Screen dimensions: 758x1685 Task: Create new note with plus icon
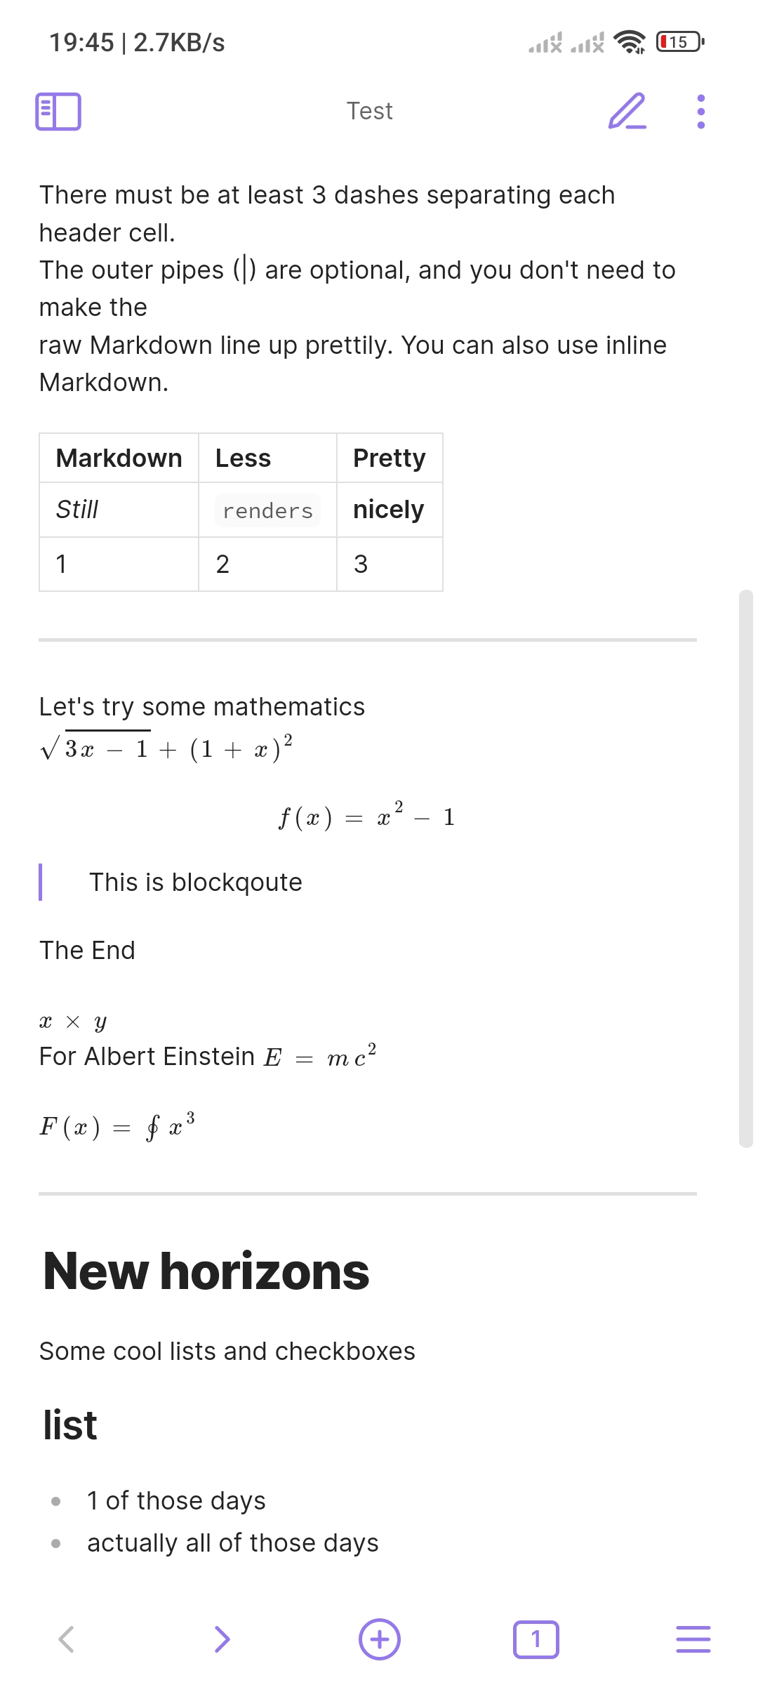pyautogui.click(x=380, y=1639)
